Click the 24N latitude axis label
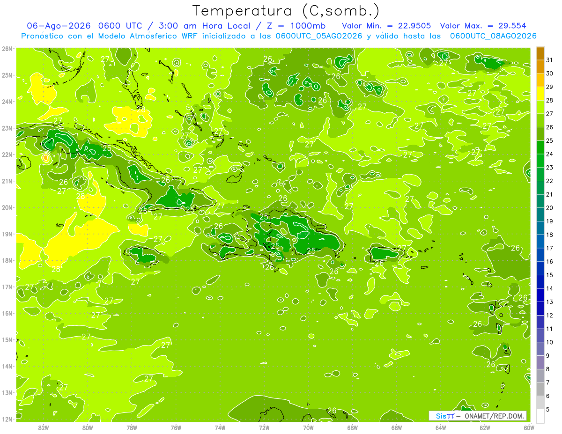This screenshot has height=434, width=562. (x=7, y=102)
